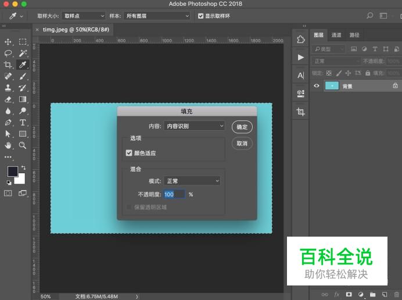Select the Eraser tool

coord(8,99)
